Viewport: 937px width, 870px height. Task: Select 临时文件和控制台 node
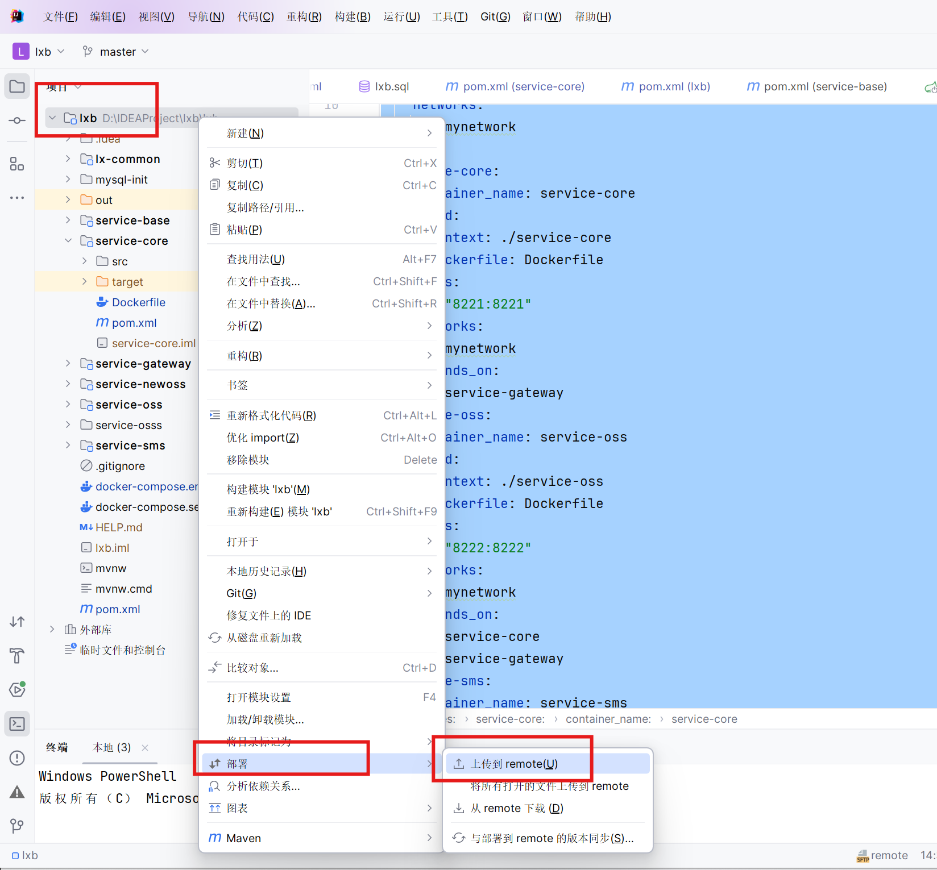[x=123, y=650]
